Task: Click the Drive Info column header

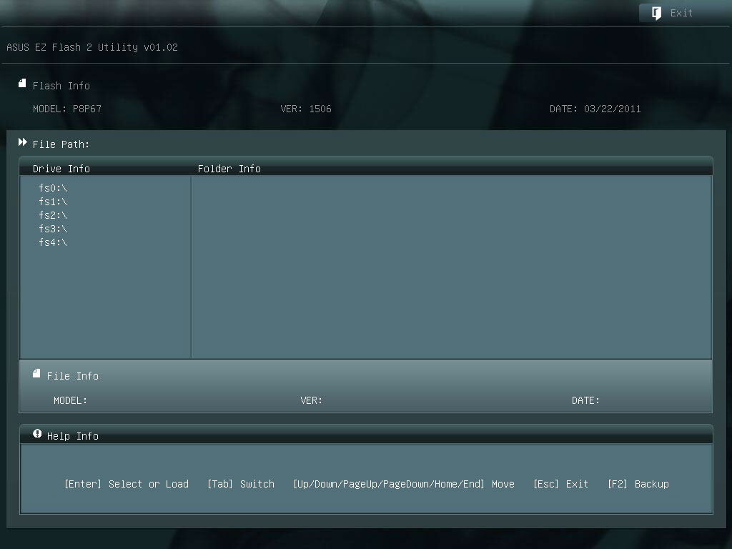Action: tap(61, 169)
